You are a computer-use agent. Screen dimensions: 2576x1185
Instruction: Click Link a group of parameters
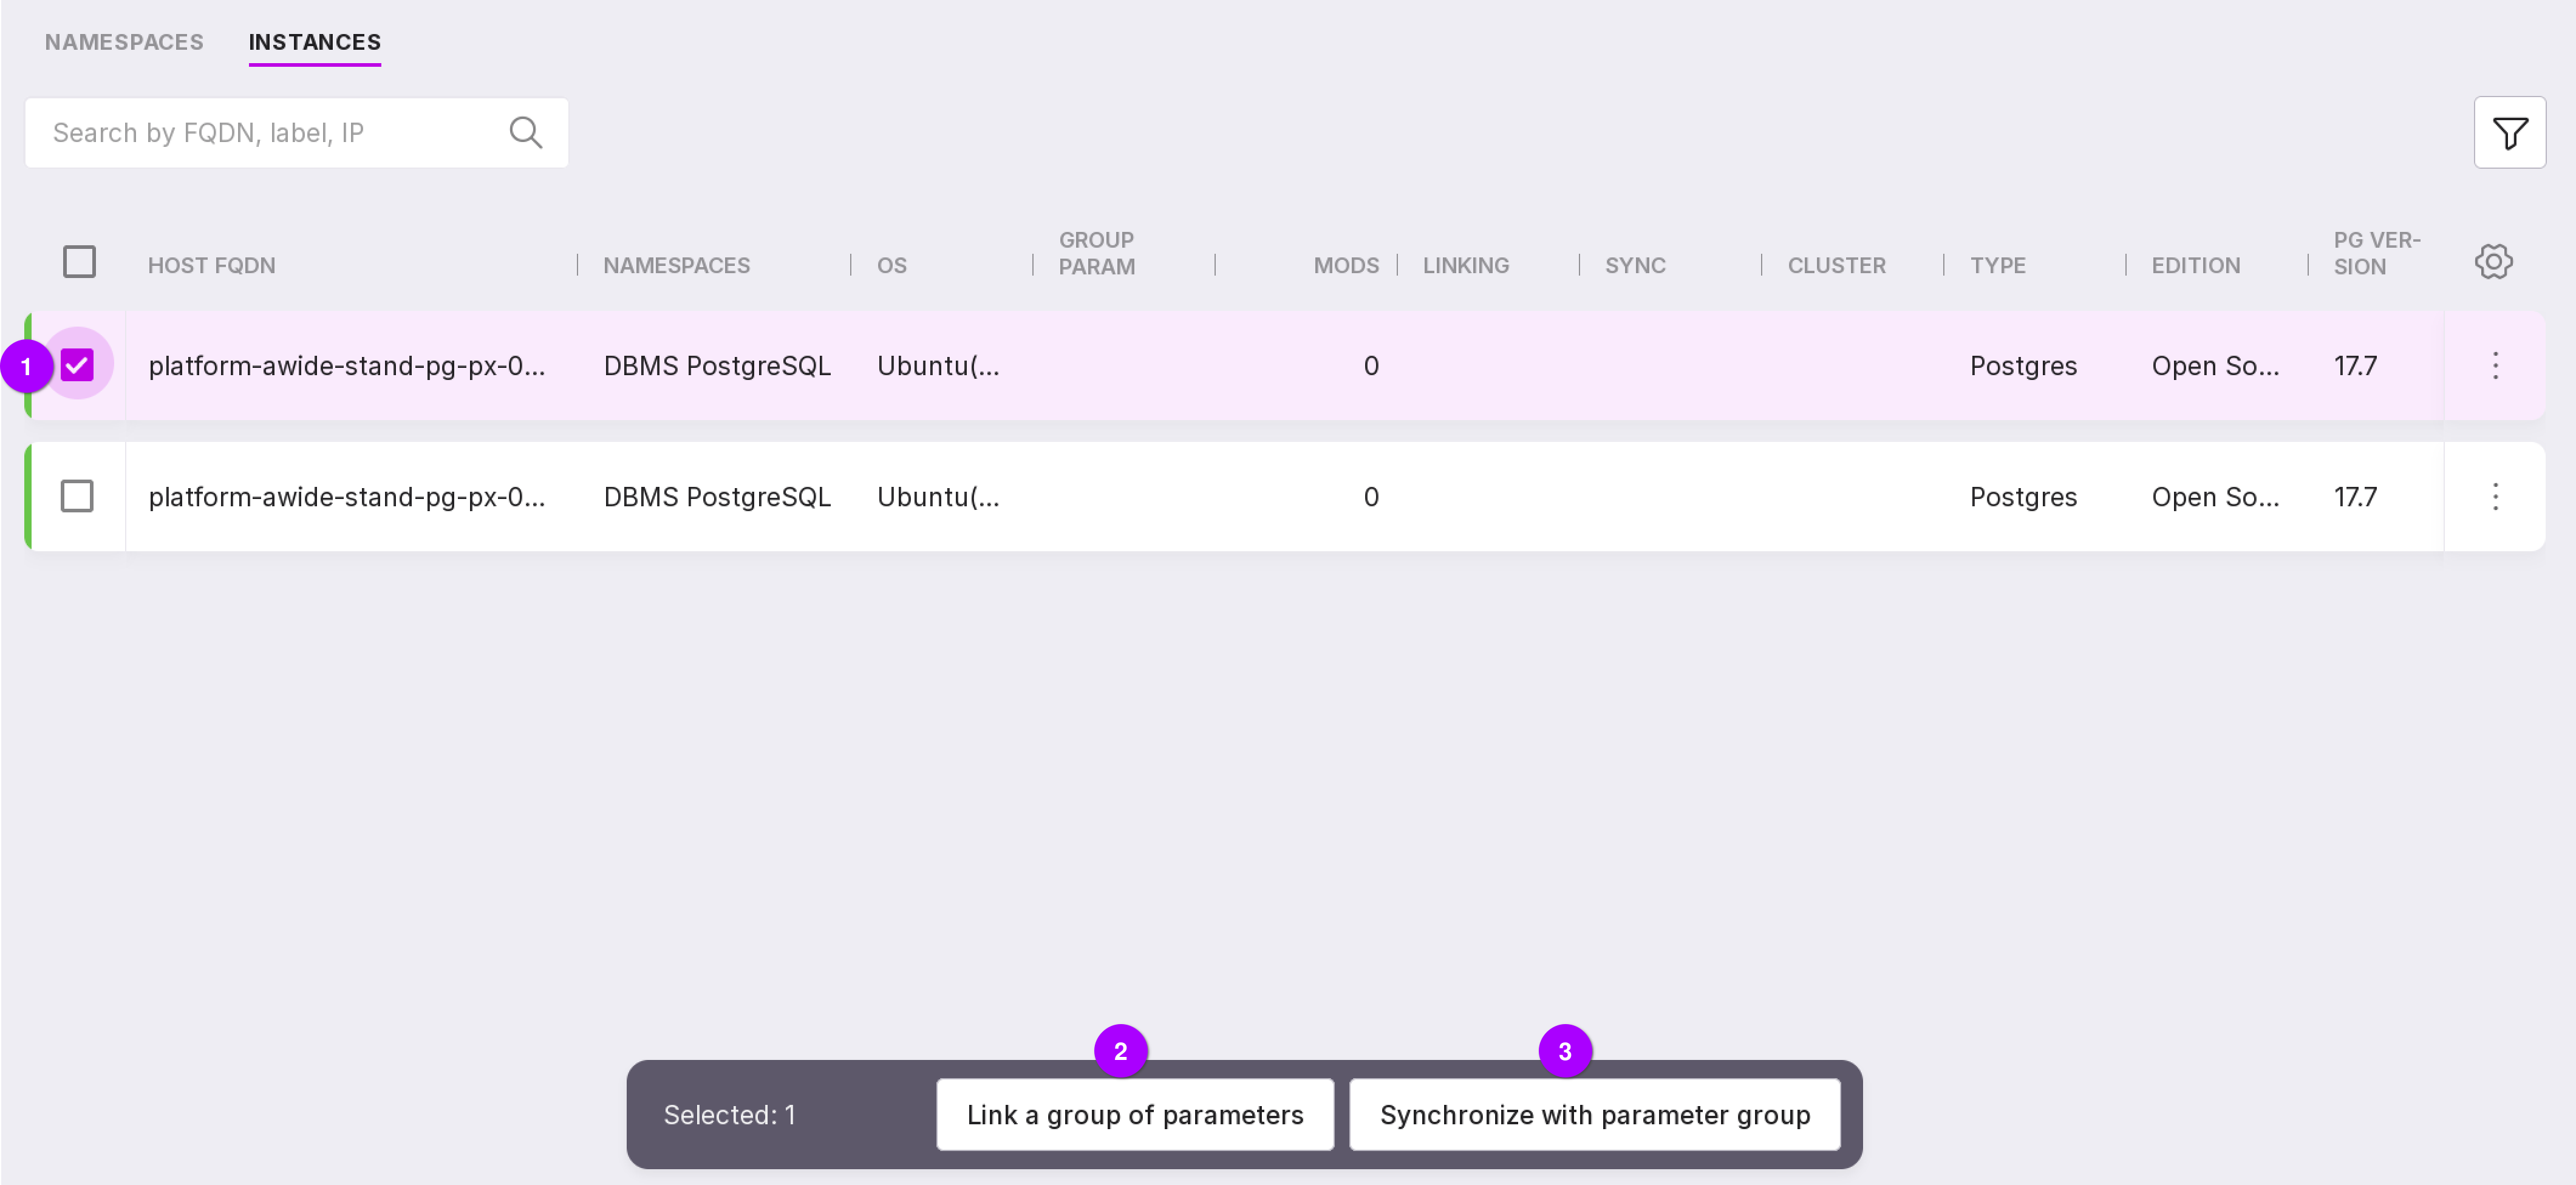(1134, 1115)
